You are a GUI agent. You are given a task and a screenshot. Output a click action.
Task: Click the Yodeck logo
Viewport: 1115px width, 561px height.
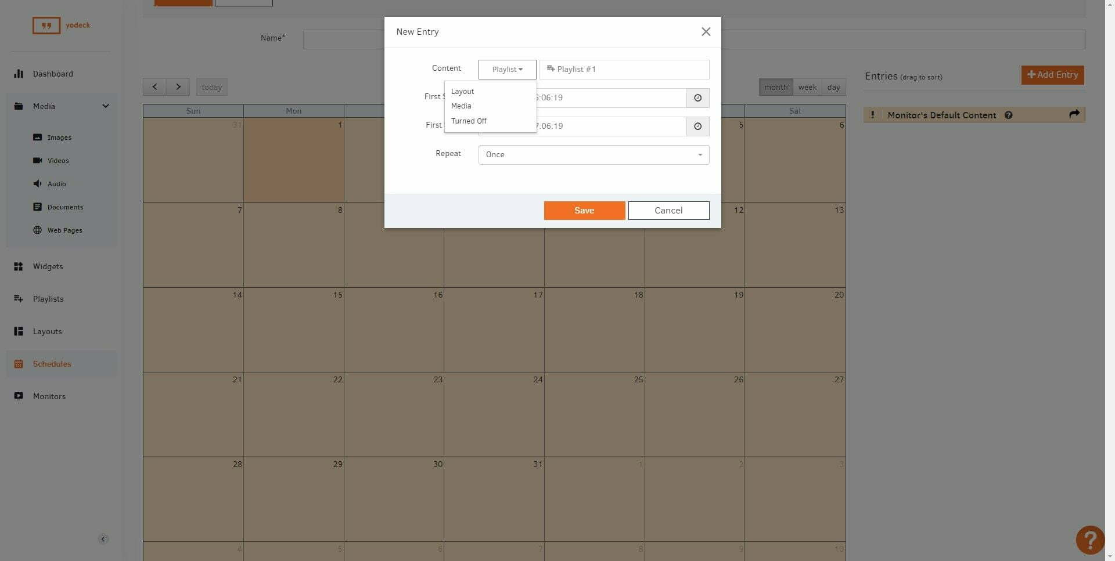[x=62, y=26]
